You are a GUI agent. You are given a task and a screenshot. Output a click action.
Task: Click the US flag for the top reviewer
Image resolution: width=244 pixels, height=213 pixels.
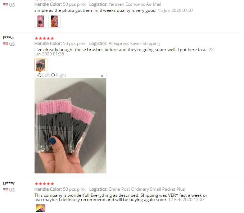click(x=5, y=5)
